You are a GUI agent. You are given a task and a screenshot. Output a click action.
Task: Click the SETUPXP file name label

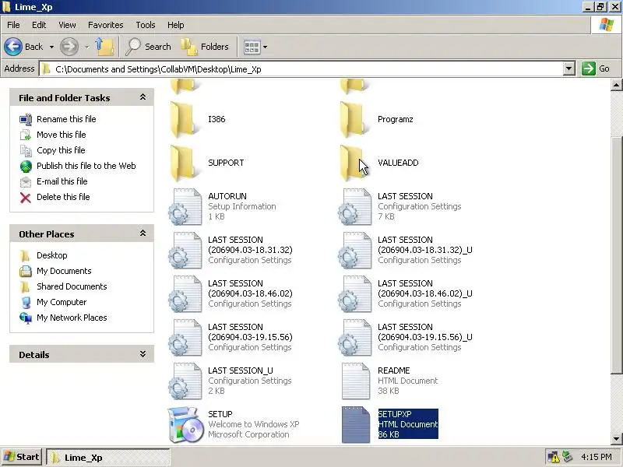click(395, 414)
